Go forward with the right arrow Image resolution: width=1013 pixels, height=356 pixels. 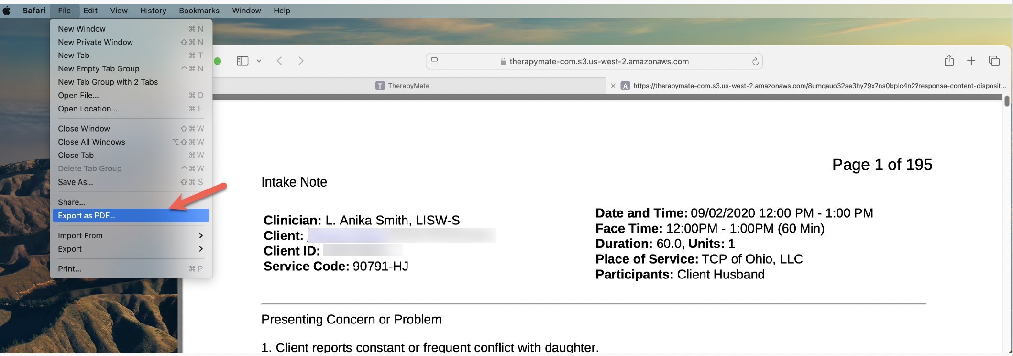pos(301,61)
